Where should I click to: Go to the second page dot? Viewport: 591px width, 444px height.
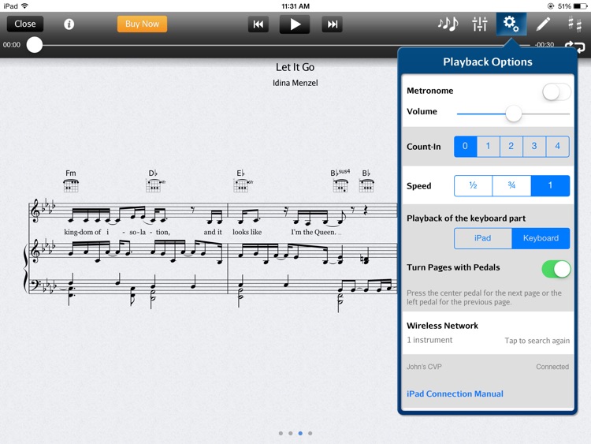pos(291,433)
